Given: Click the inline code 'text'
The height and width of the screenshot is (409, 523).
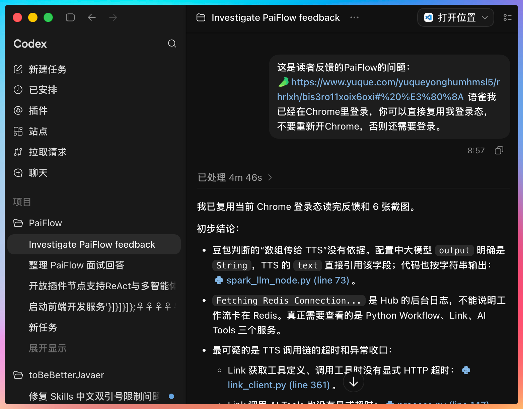Looking at the screenshot, I should 307,265.
